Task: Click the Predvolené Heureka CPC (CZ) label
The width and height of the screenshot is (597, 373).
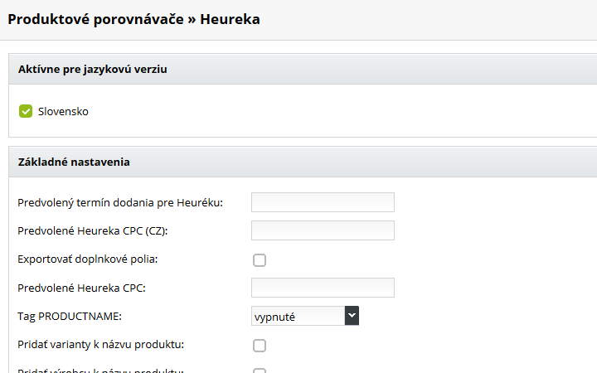Action: click(99, 230)
